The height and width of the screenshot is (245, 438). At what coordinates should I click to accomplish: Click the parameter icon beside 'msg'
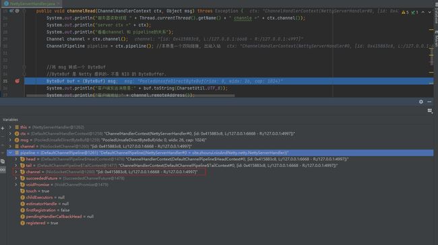pyautogui.click(x=17, y=140)
